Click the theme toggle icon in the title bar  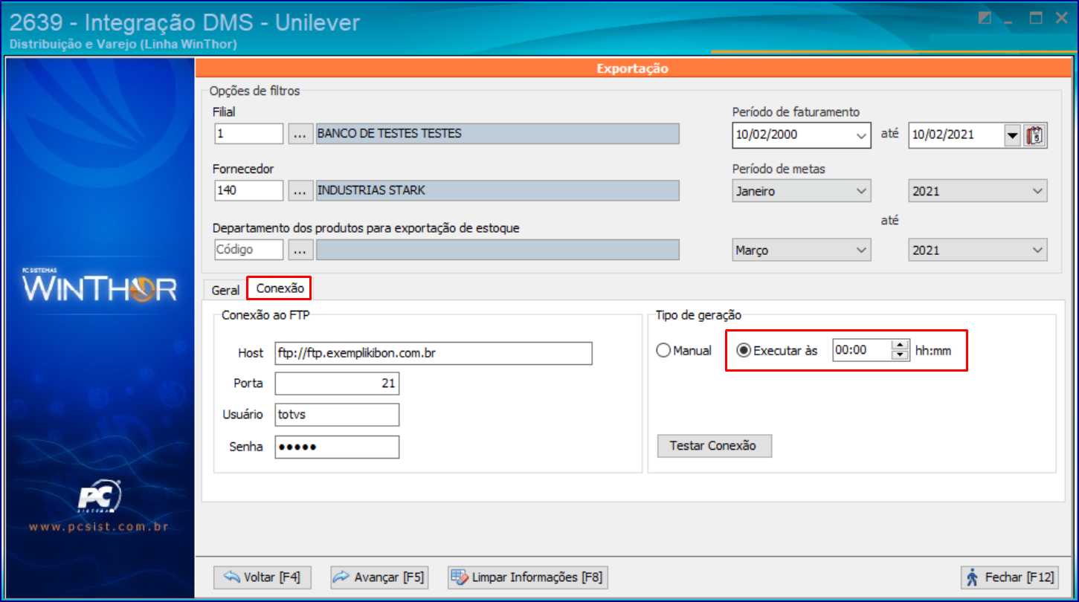click(x=985, y=19)
